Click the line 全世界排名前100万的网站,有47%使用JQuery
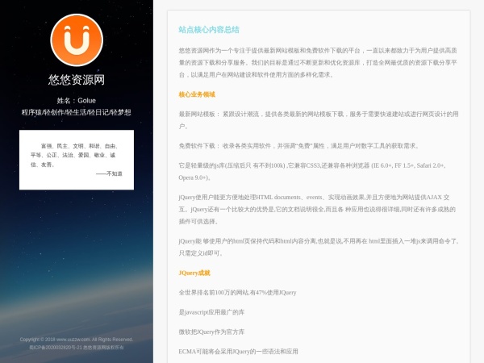Screen dimensions: 484x363 (237, 293)
